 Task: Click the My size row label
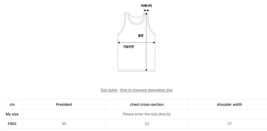pos(12,114)
